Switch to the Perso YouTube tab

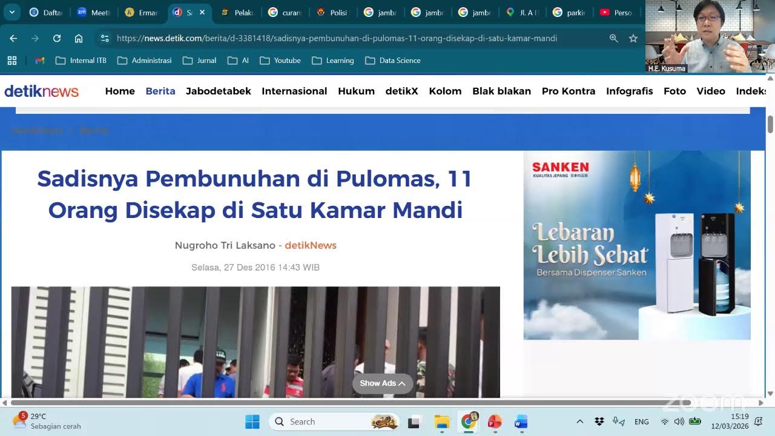616,12
